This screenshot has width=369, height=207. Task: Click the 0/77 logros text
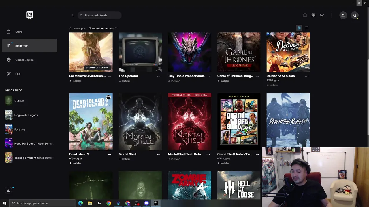[x=224, y=158]
